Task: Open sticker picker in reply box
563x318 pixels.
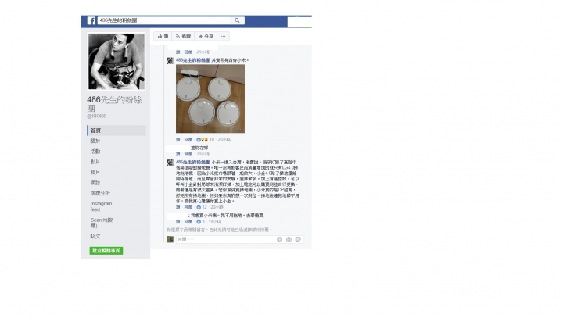Action: pyautogui.click(x=298, y=239)
